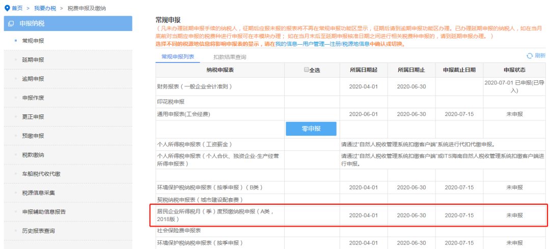This screenshot has width=550, height=249.
Task: Click the 申报状态 column header
Action: pos(514,70)
